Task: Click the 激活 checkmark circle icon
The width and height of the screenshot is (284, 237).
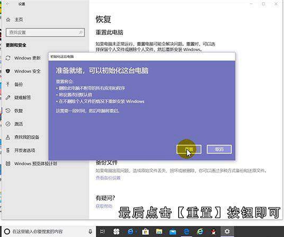Action: (x=8, y=124)
